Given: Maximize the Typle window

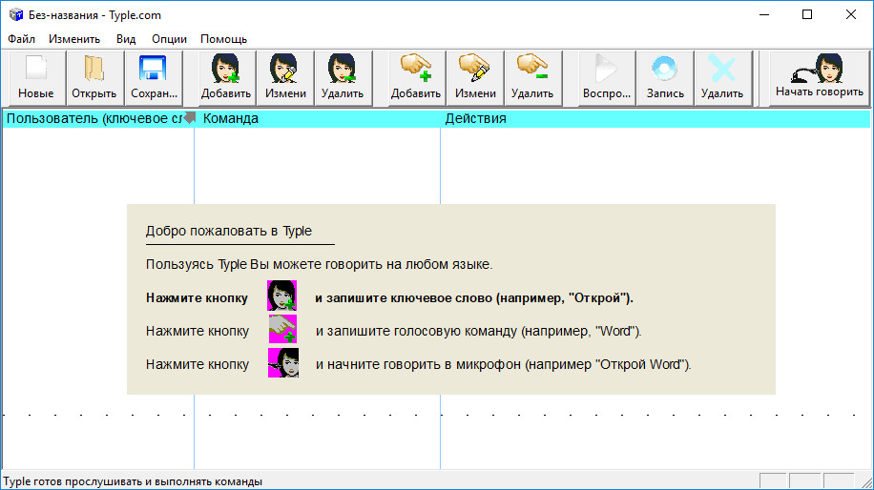Looking at the screenshot, I should point(807,15).
